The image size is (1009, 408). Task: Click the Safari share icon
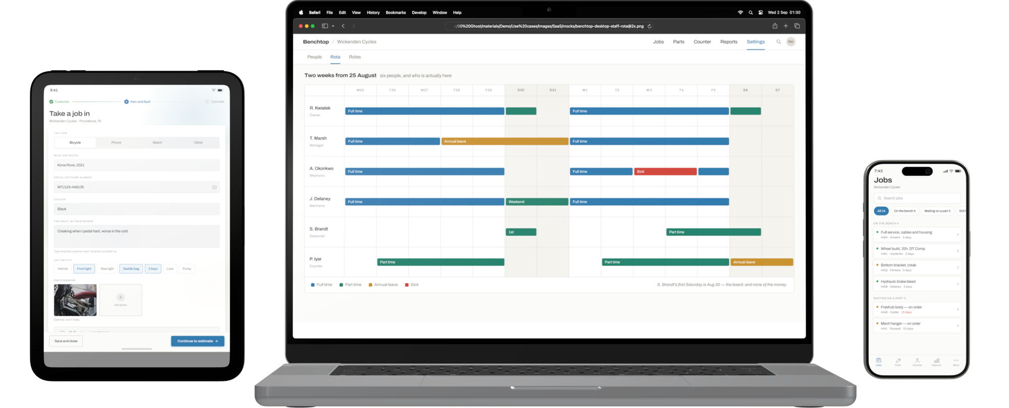[x=775, y=26]
